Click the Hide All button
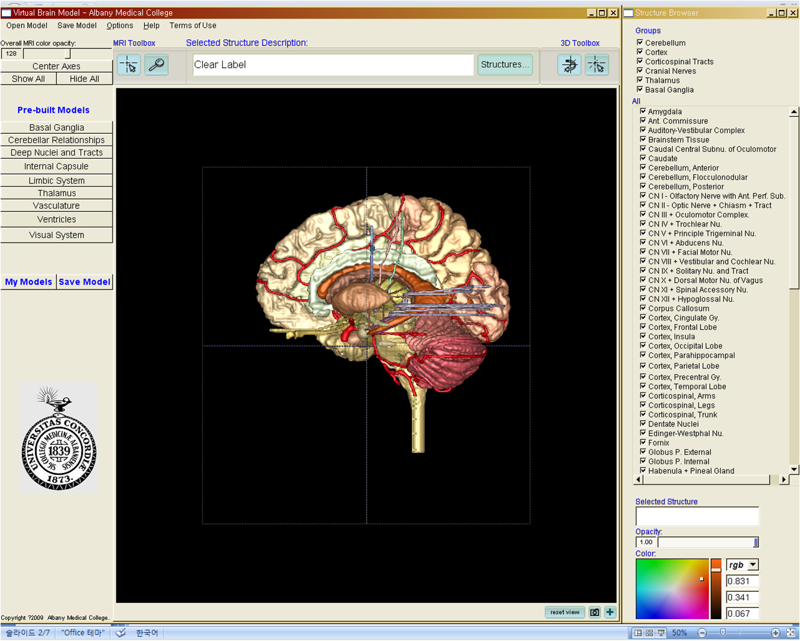The width and height of the screenshot is (800, 641). click(85, 79)
